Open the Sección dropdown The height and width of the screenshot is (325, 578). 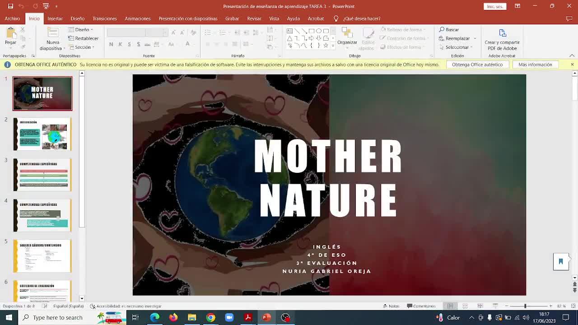pyautogui.click(x=81, y=47)
